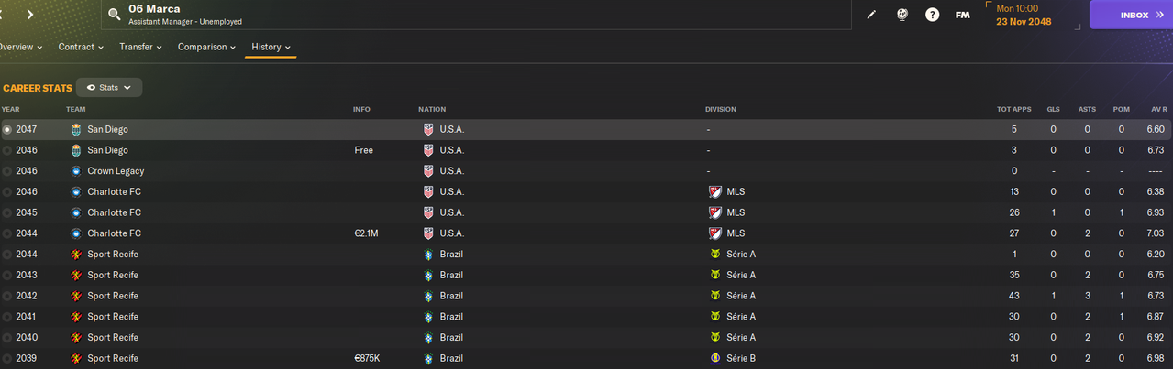Click the pencil edit icon
Screen dimensions: 1173x369
pyautogui.click(x=871, y=15)
